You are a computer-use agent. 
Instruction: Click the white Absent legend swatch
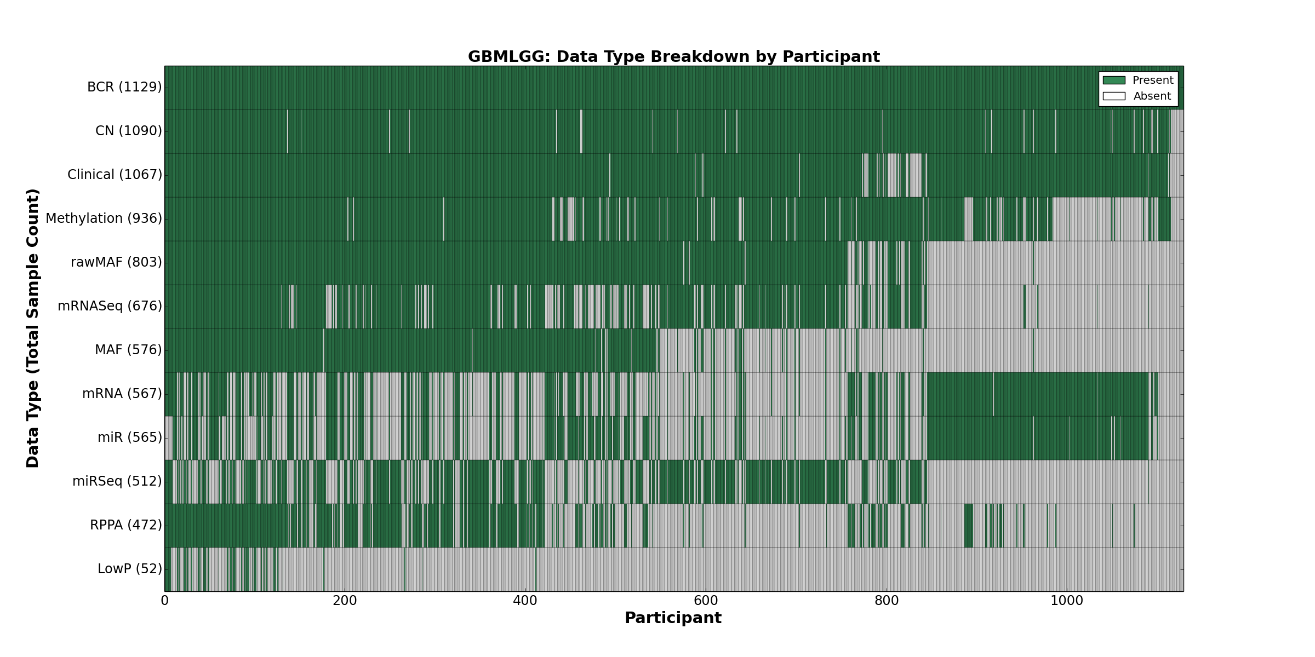[1114, 96]
